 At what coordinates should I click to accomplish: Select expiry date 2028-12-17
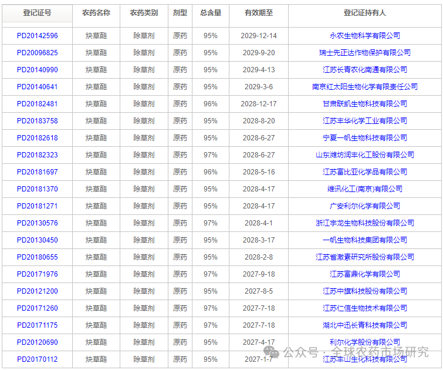click(x=259, y=104)
